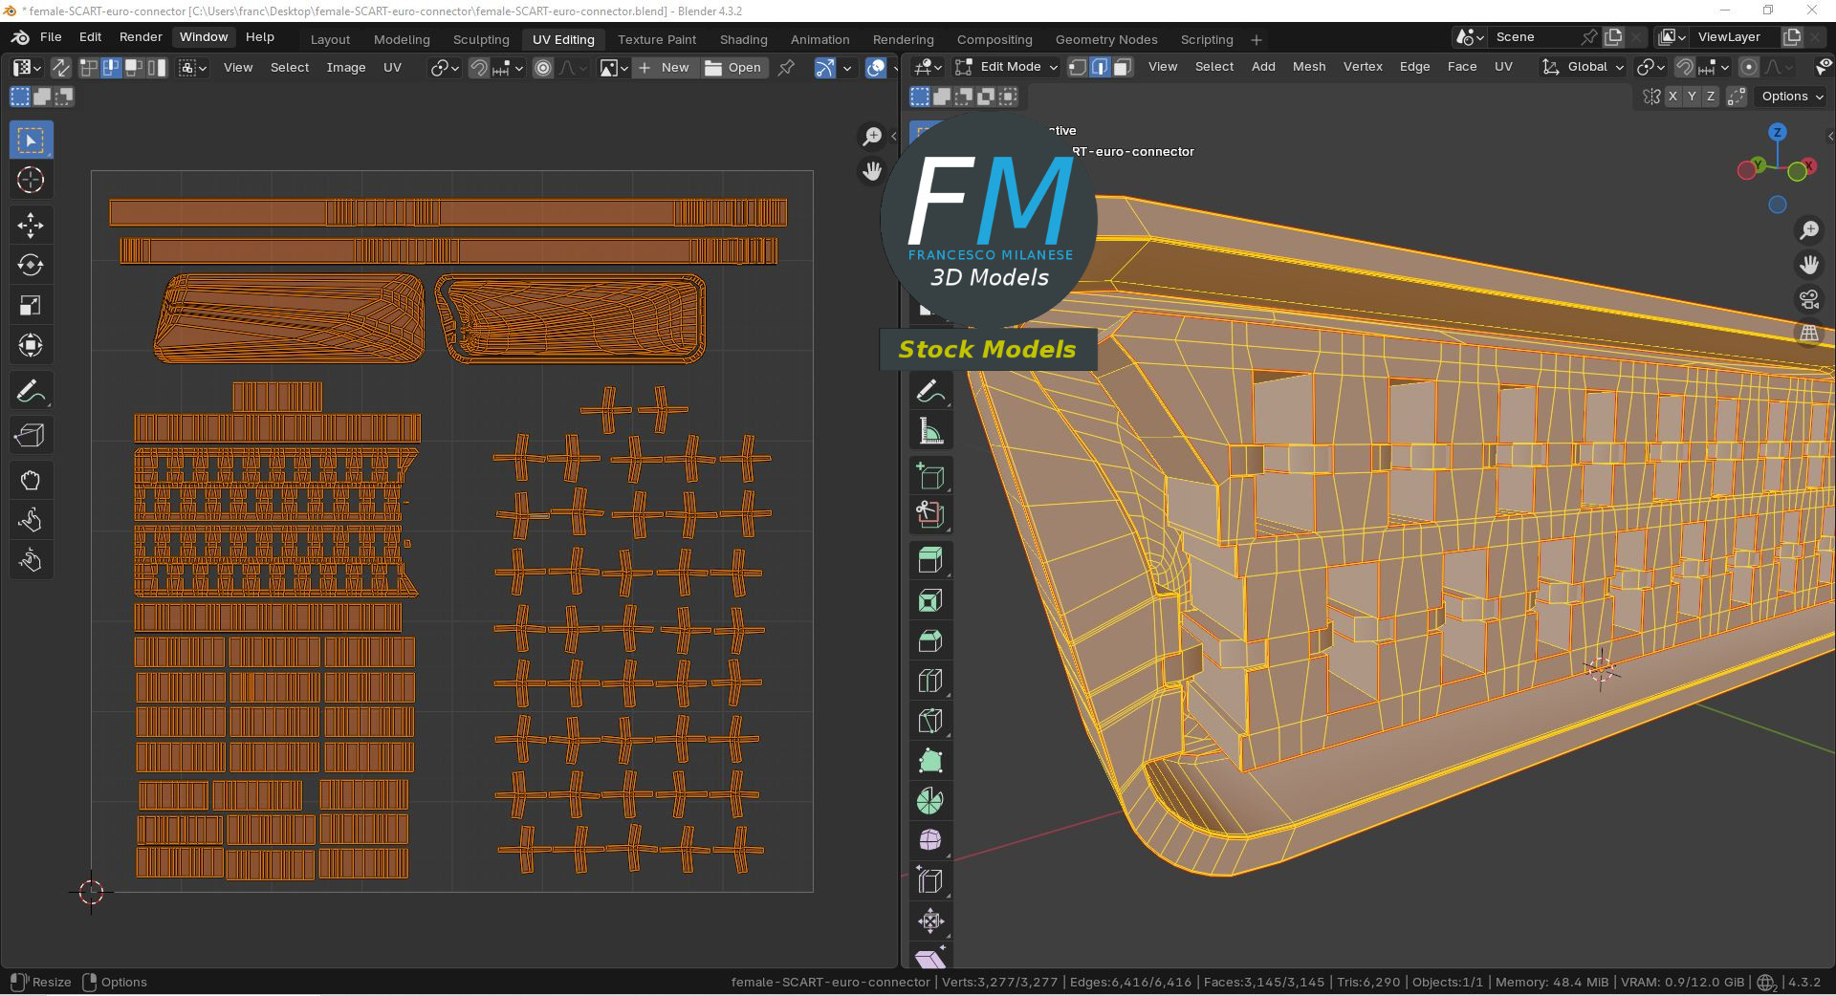The image size is (1836, 996).
Task: Pick the Grab sculpt tool in UV editor
Action: 31,480
